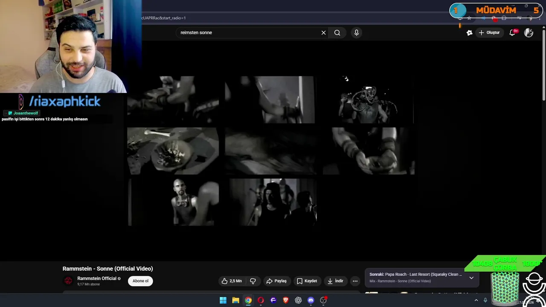Open the purple F app in taskbar
Screen dimensions: 546x307
(273, 300)
